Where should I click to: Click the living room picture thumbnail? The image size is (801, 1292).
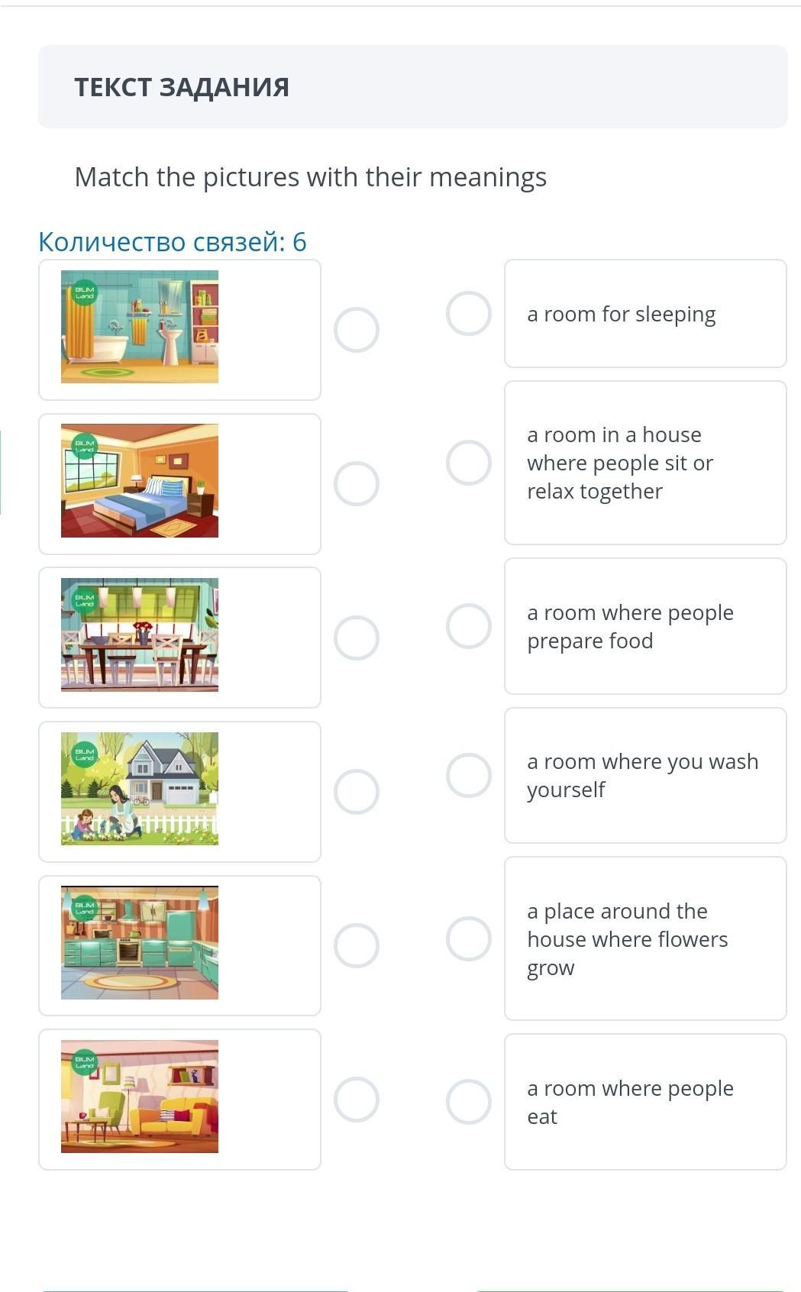click(x=140, y=1097)
